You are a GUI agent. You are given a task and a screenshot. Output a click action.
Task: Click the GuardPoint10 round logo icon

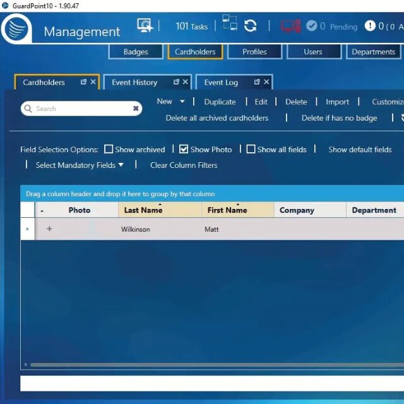pyautogui.click(x=16, y=28)
